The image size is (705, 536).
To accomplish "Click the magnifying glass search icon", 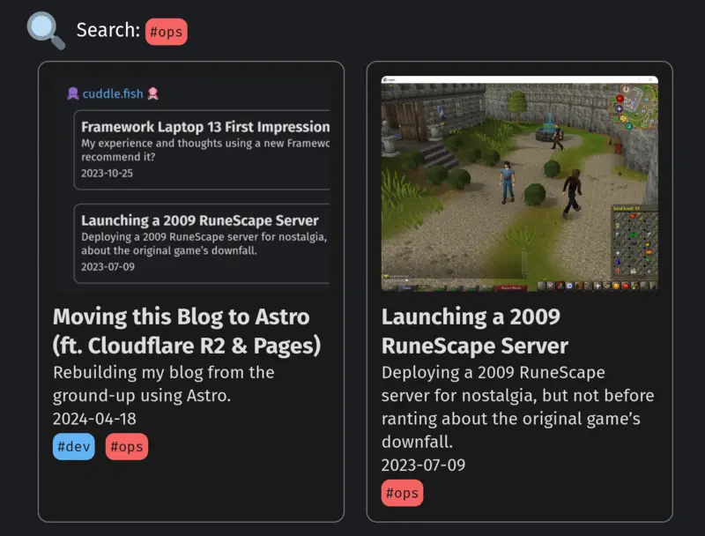I will pyautogui.click(x=46, y=31).
